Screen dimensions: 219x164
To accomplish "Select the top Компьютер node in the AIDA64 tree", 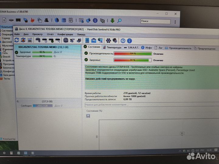I will (7, 27).
